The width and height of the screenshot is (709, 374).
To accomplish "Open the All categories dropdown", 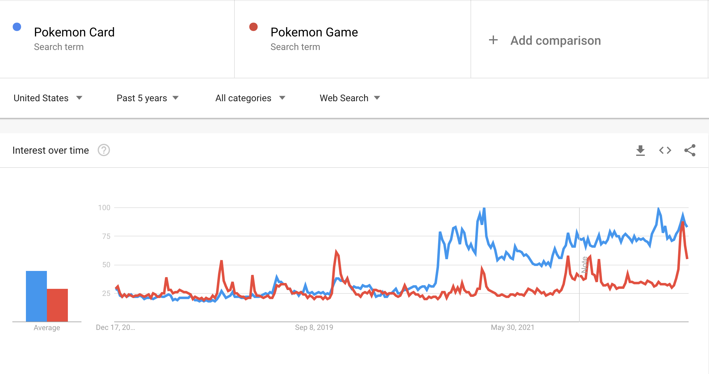I will click(x=250, y=98).
